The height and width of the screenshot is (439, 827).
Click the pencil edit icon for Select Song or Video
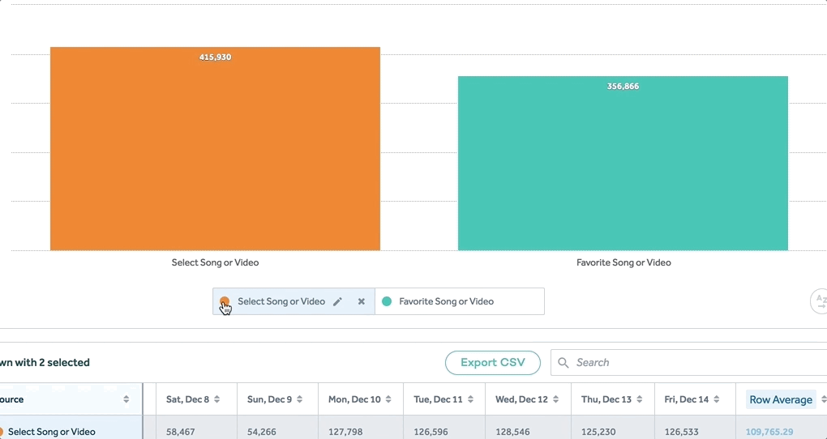(x=338, y=301)
